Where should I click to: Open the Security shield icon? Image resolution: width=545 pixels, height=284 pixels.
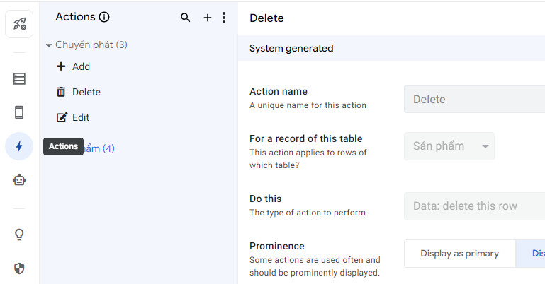19,268
